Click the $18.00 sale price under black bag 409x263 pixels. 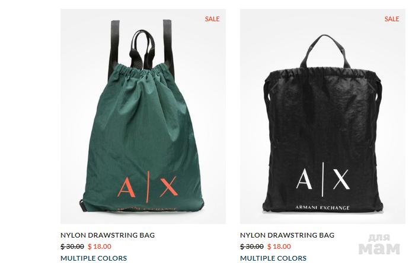click(279, 246)
